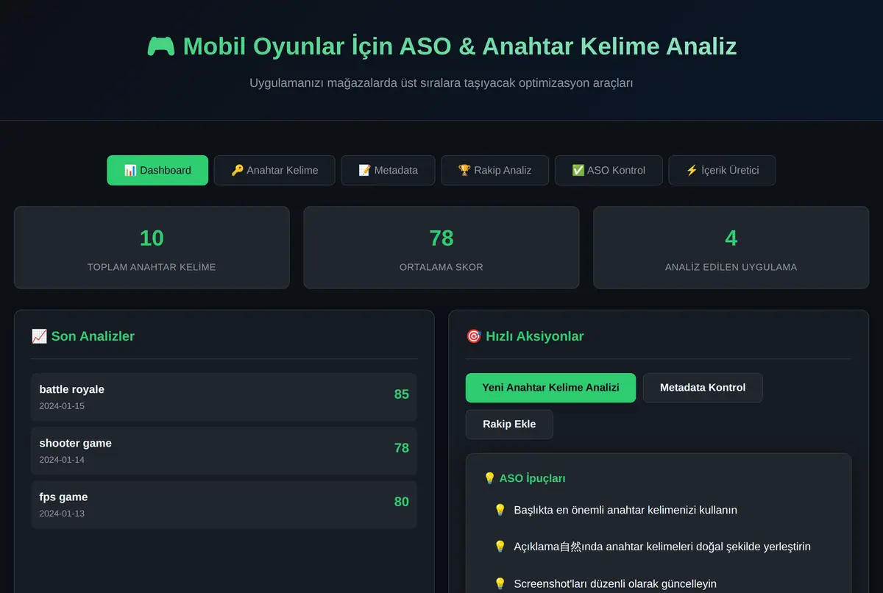Click the score 85 for battle royale
The width and height of the screenshot is (883, 593).
[402, 394]
